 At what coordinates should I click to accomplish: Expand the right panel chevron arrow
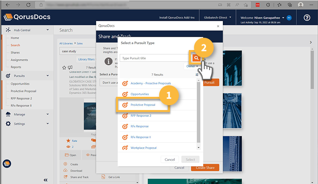(x=311, y=42)
